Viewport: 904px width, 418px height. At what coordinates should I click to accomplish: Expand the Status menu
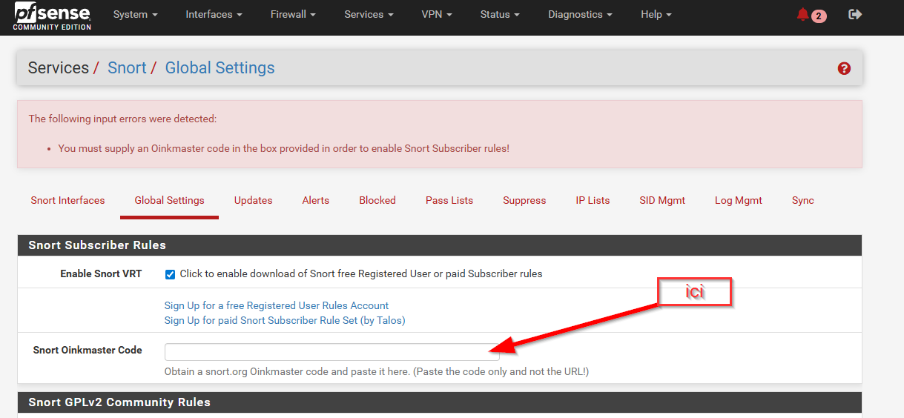tap(499, 15)
